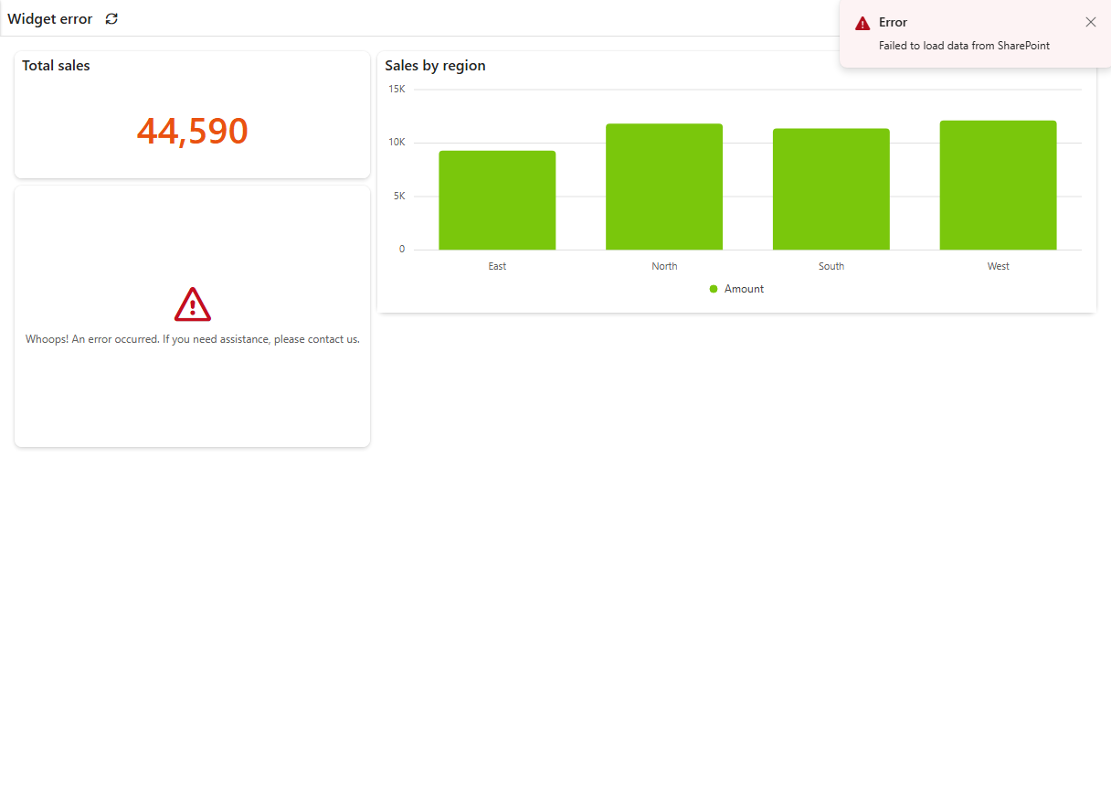Click the 44,590 total sales value
Screen dimensions: 1111x810
tap(193, 132)
